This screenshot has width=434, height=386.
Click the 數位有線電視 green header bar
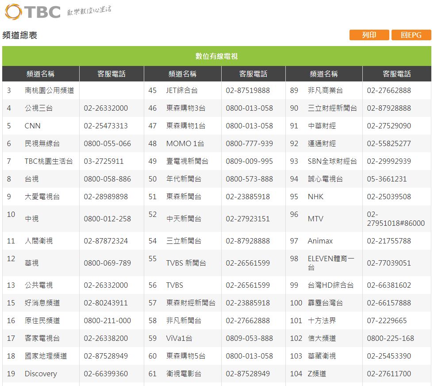(217, 56)
